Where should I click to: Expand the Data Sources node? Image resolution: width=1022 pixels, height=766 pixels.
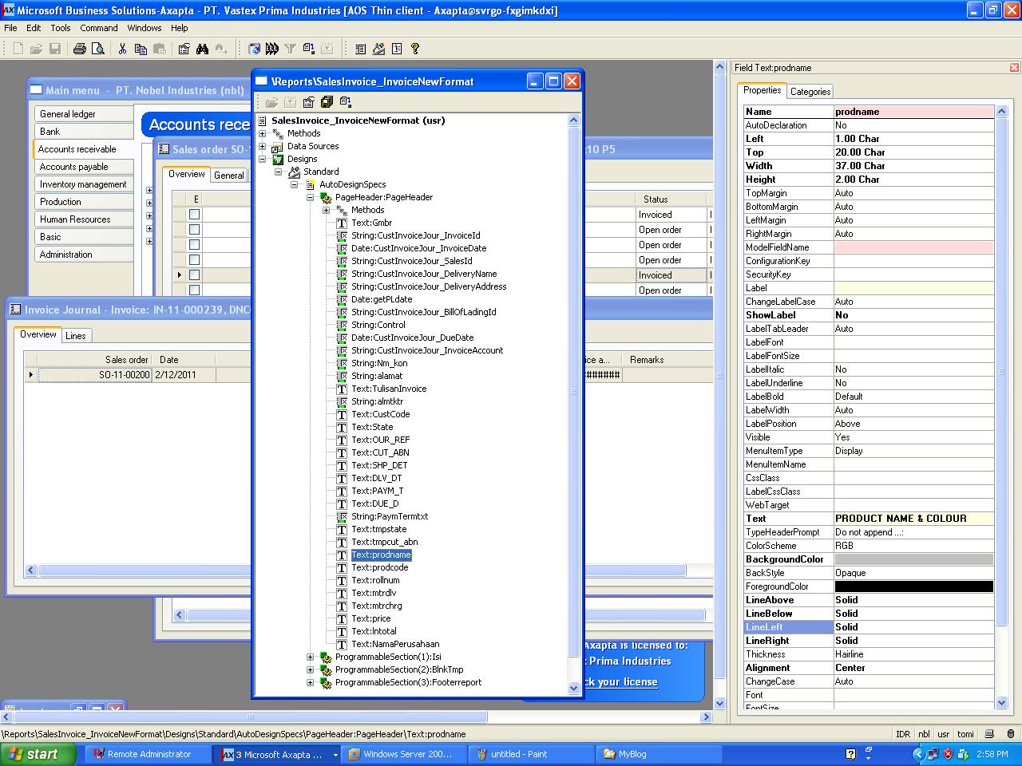coord(263,146)
